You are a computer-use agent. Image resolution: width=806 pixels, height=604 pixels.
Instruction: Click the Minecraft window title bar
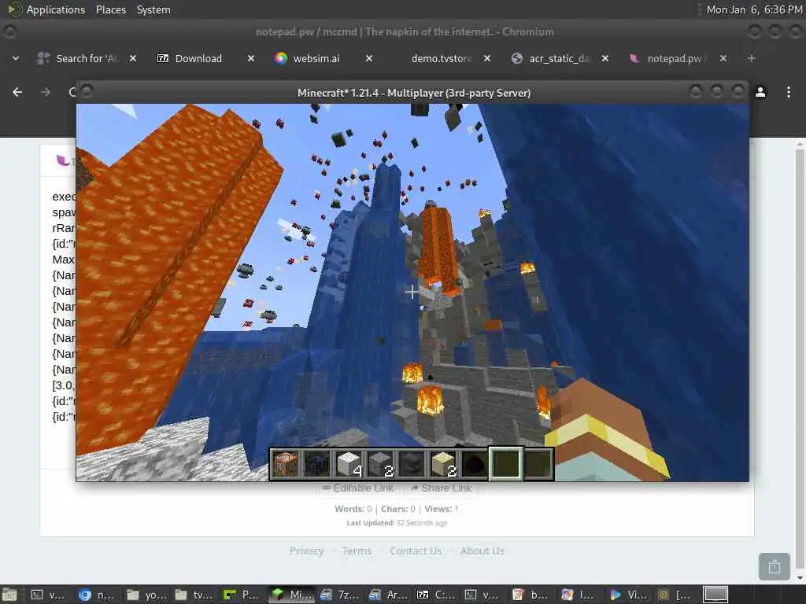(413, 93)
